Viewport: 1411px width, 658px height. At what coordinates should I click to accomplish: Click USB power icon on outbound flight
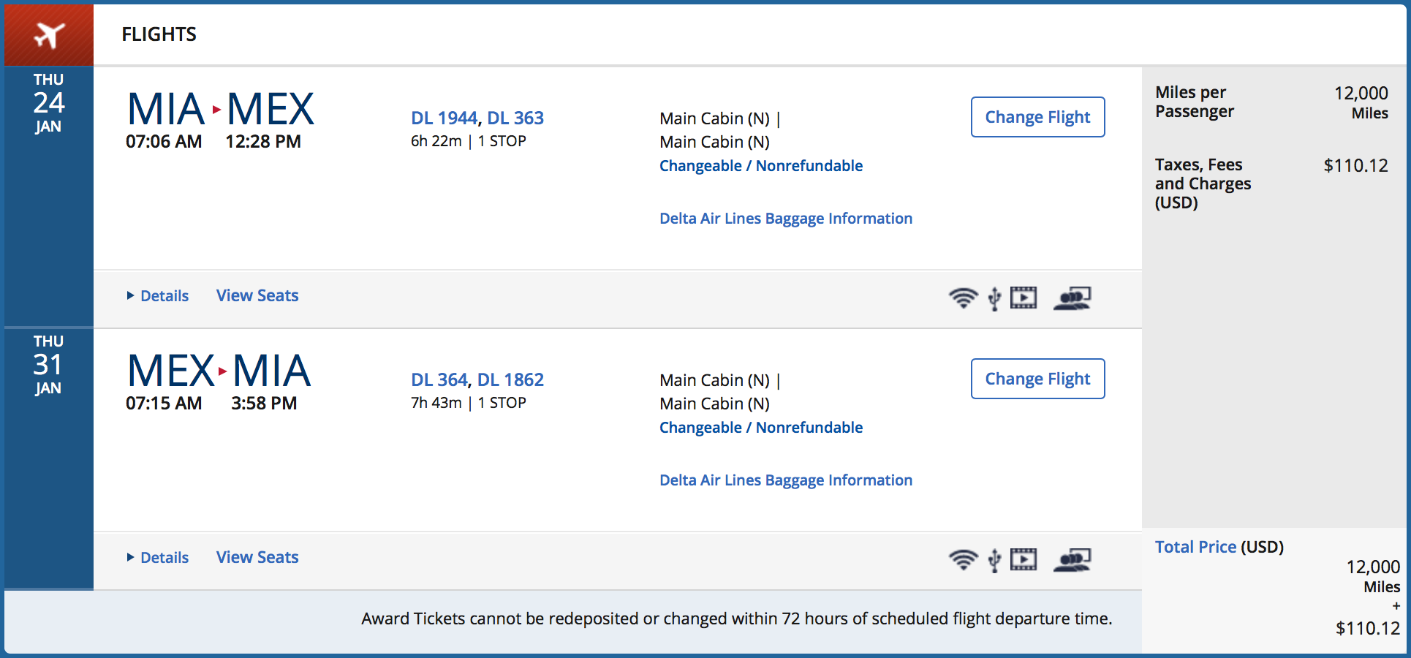(x=994, y=298)
